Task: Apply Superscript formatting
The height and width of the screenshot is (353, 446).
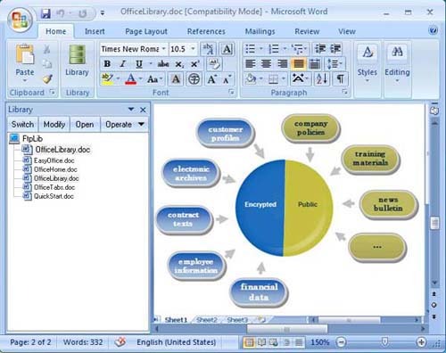Action: tap(195, 64)
